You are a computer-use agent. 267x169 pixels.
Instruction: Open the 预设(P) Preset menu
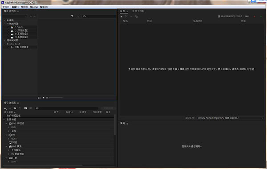pyautogui.click(x=24, y=7)
